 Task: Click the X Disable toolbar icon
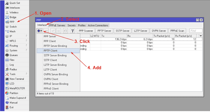point(58,31)
